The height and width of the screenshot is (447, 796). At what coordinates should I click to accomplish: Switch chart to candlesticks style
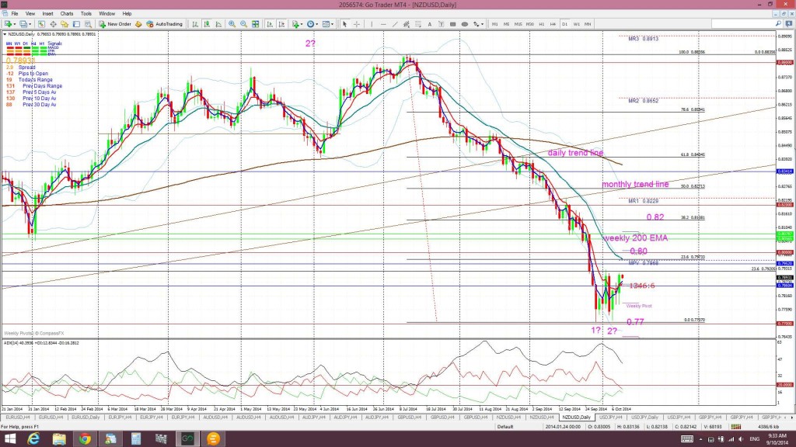click(207, 24)
